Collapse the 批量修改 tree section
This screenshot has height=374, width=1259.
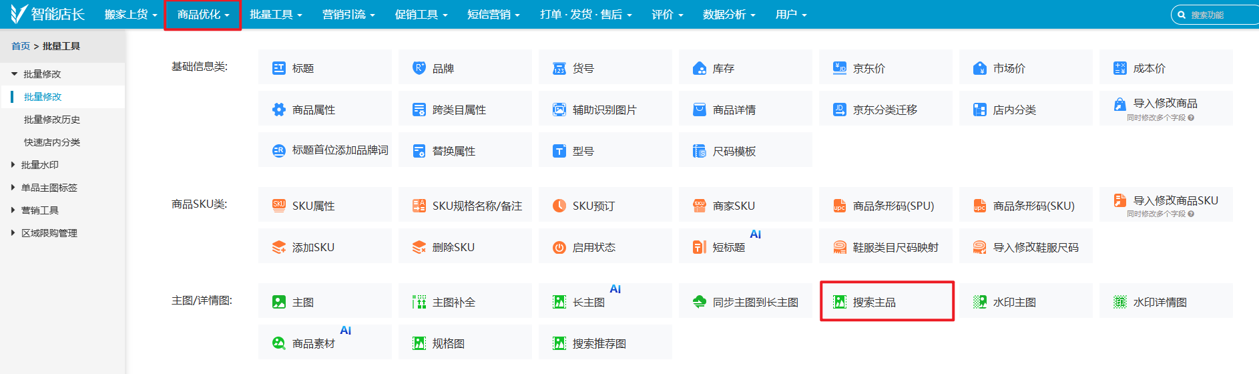[x=14, y=74]
